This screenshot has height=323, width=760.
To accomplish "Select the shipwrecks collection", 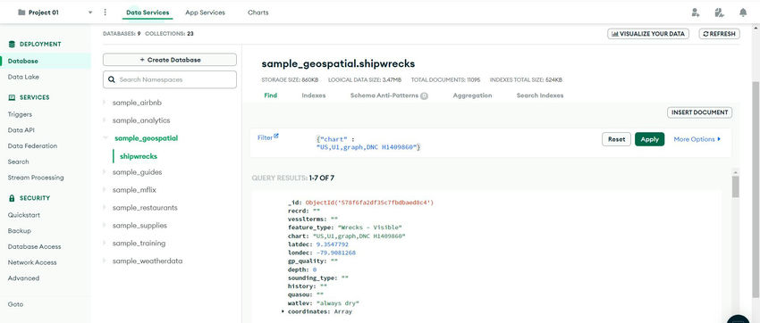I will (x=138, y=156).
